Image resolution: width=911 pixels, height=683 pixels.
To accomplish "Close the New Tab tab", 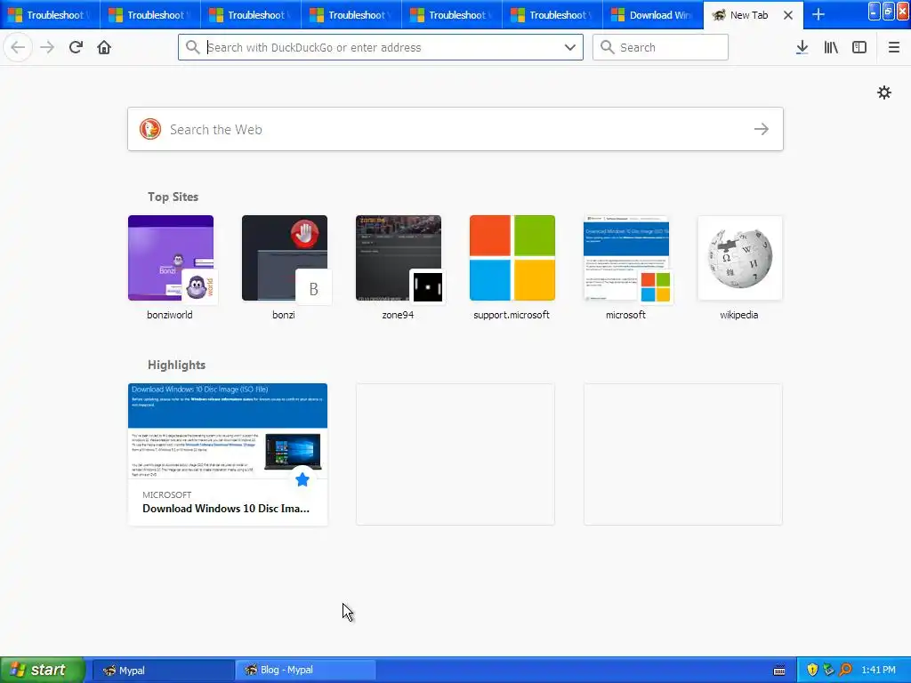I will [788, 15].
